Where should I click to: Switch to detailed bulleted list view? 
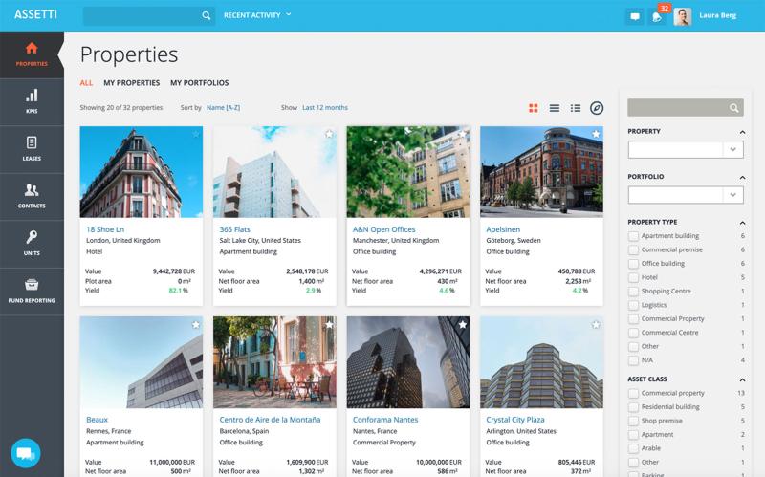[x=576, y=108]
